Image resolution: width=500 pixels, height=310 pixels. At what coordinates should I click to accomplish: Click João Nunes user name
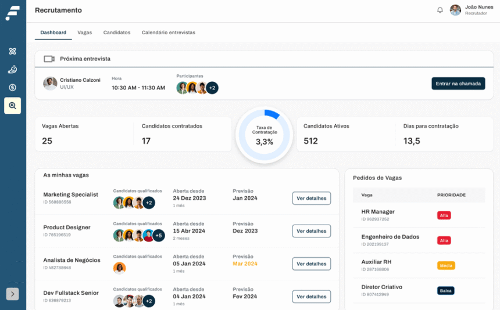coord(479,7)
